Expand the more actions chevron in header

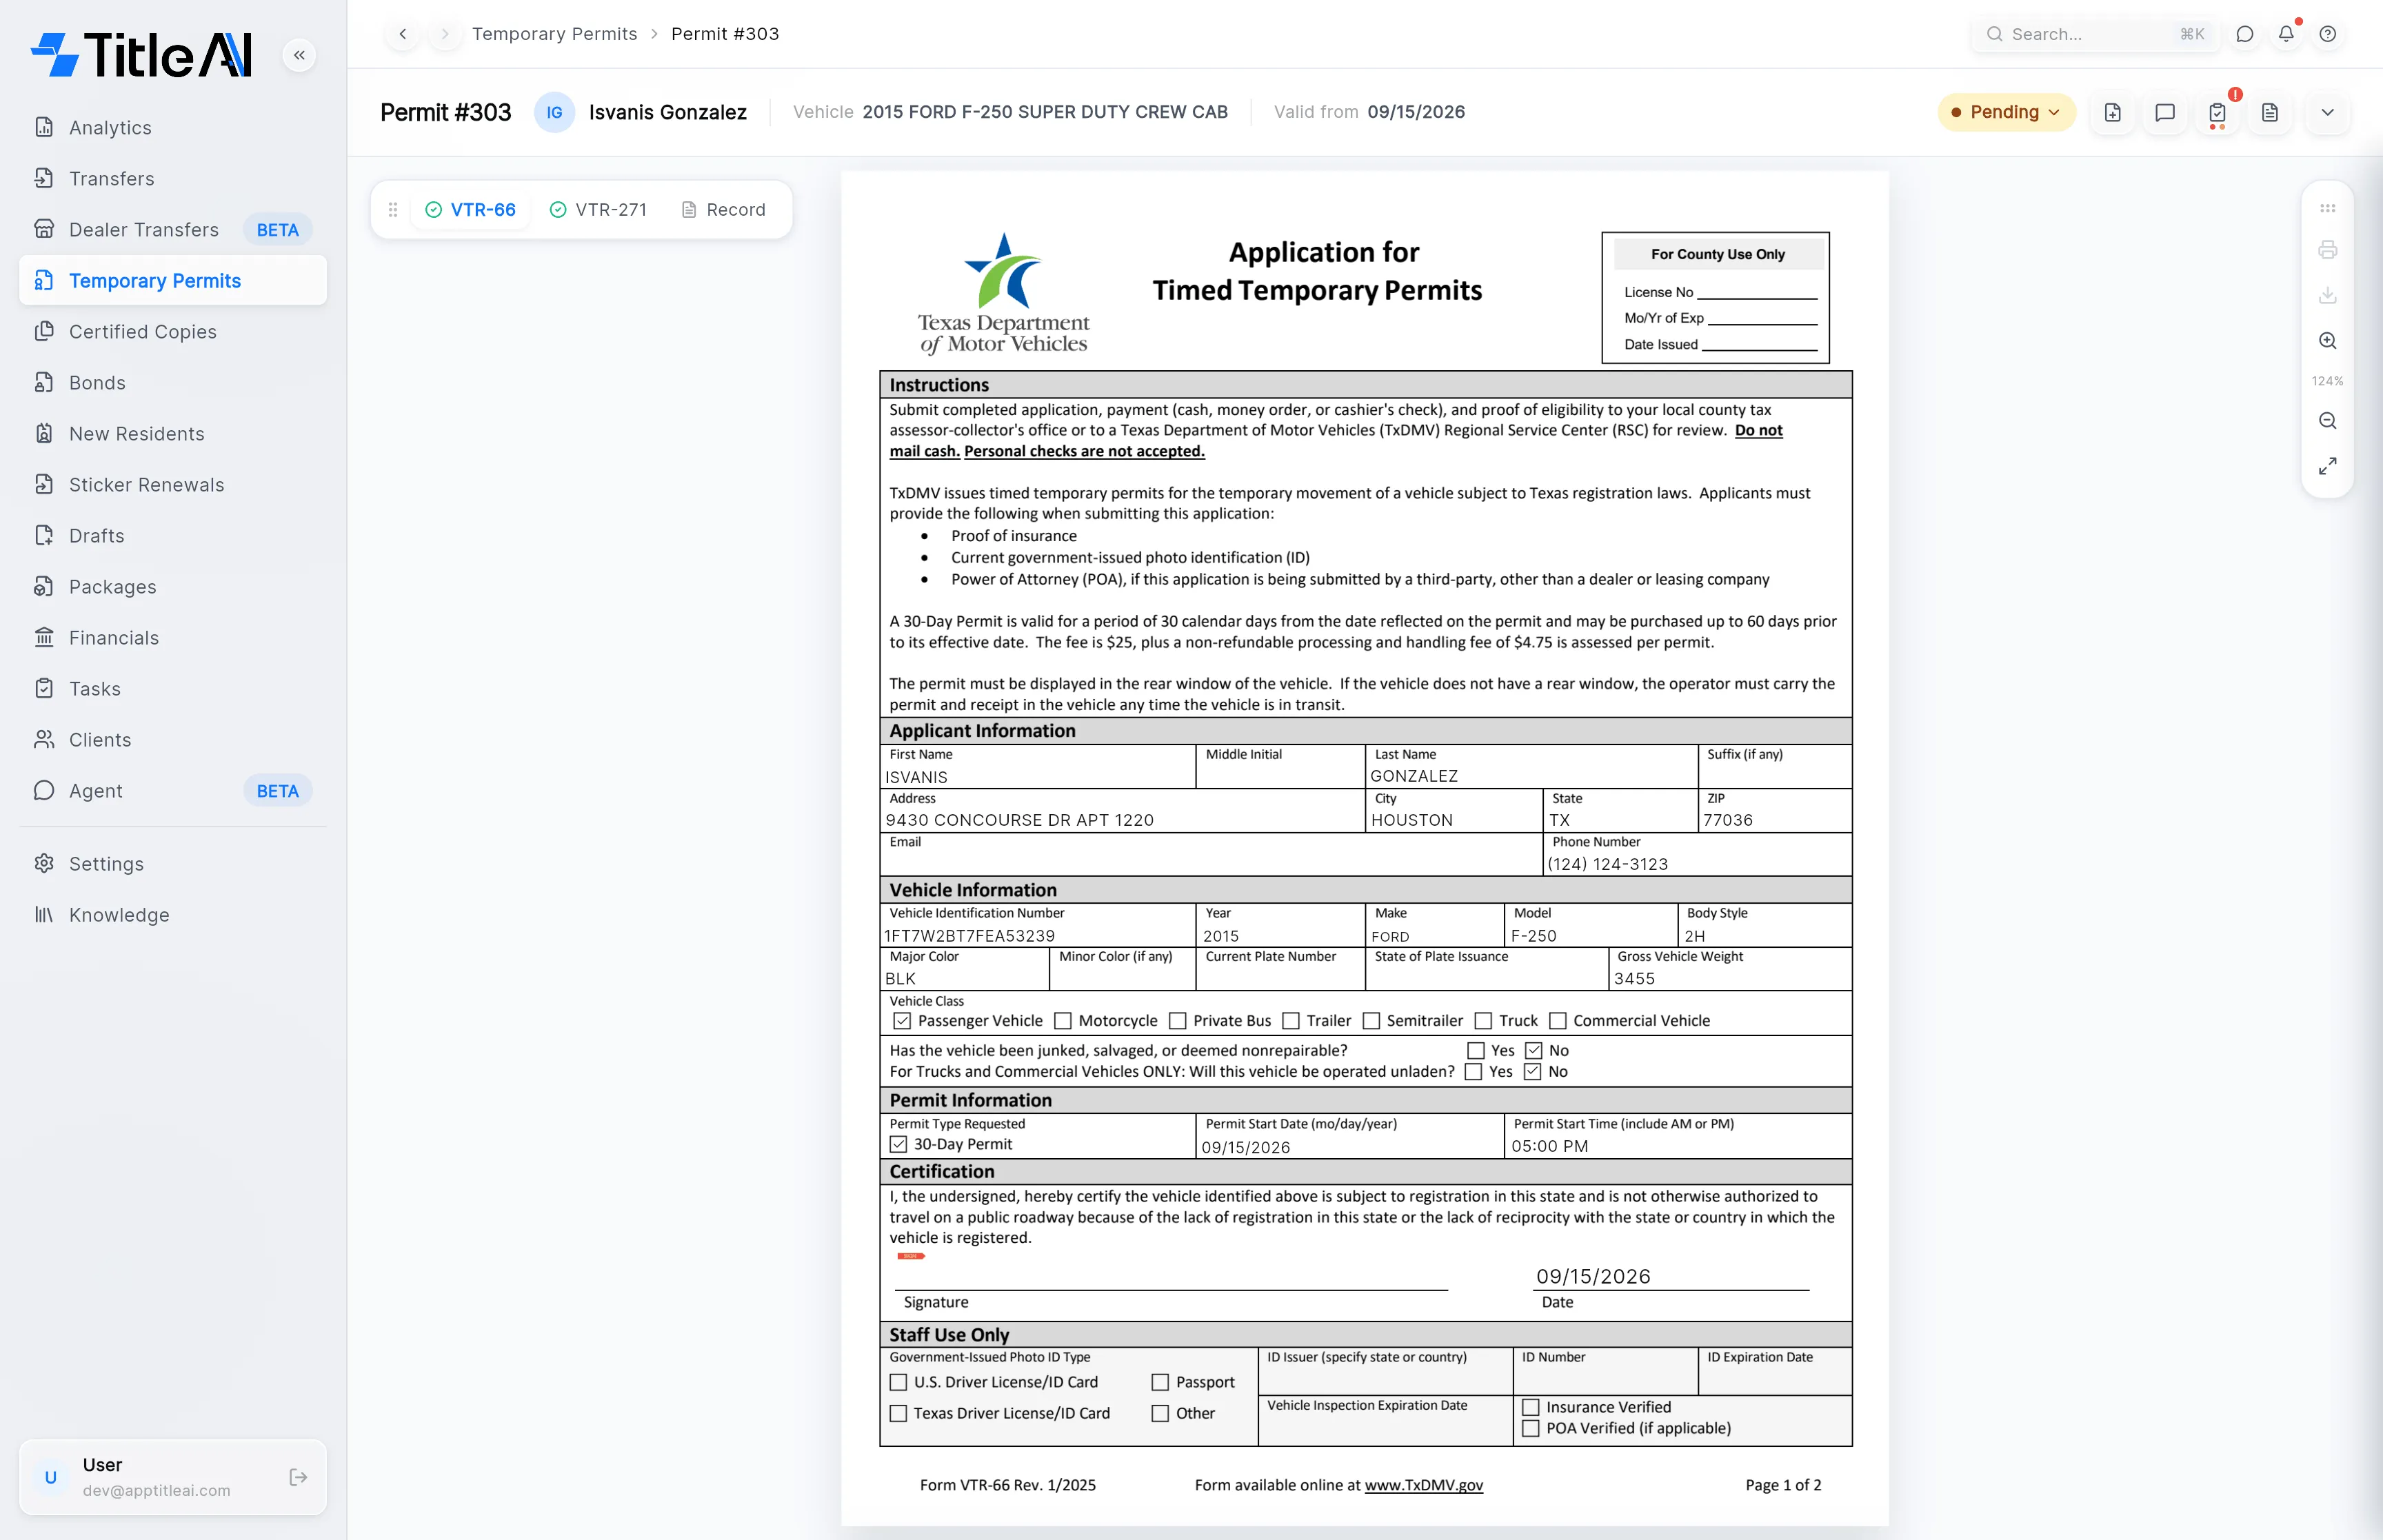(x=2328, y=112)
